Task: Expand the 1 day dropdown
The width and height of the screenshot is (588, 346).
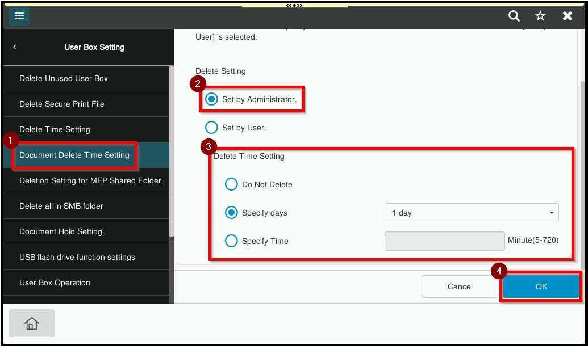Action: click(x=472, y=213)
